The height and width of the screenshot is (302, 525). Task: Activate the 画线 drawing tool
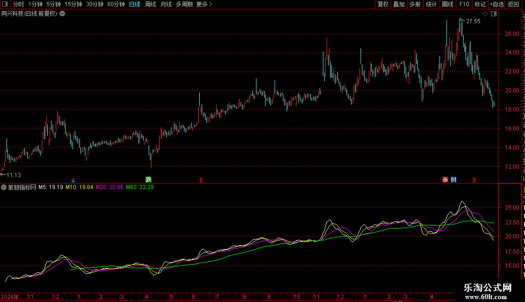448,4
